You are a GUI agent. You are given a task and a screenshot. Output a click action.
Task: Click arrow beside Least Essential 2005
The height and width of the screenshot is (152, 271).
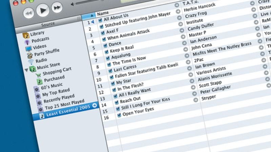pos(95,105)
